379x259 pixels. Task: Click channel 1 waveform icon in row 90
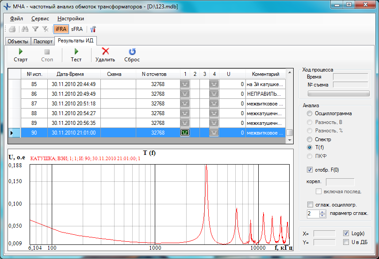tap(185, 132)
